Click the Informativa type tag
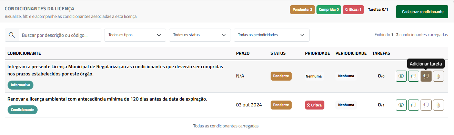 pos(20,85)
